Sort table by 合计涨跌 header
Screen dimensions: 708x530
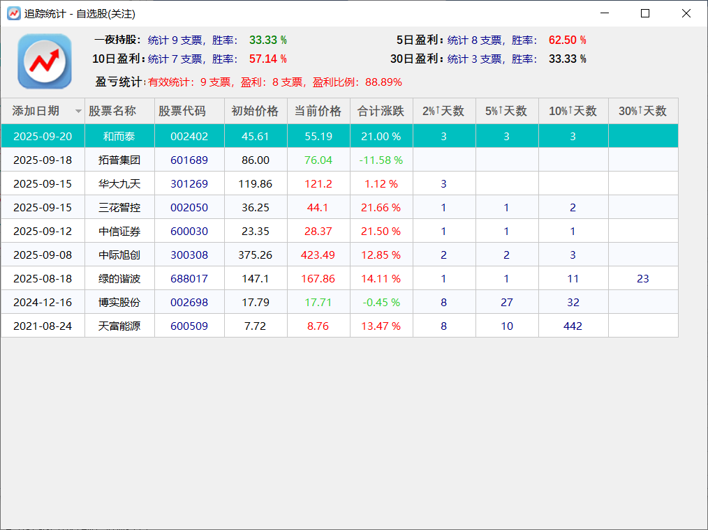pos(381,111)
